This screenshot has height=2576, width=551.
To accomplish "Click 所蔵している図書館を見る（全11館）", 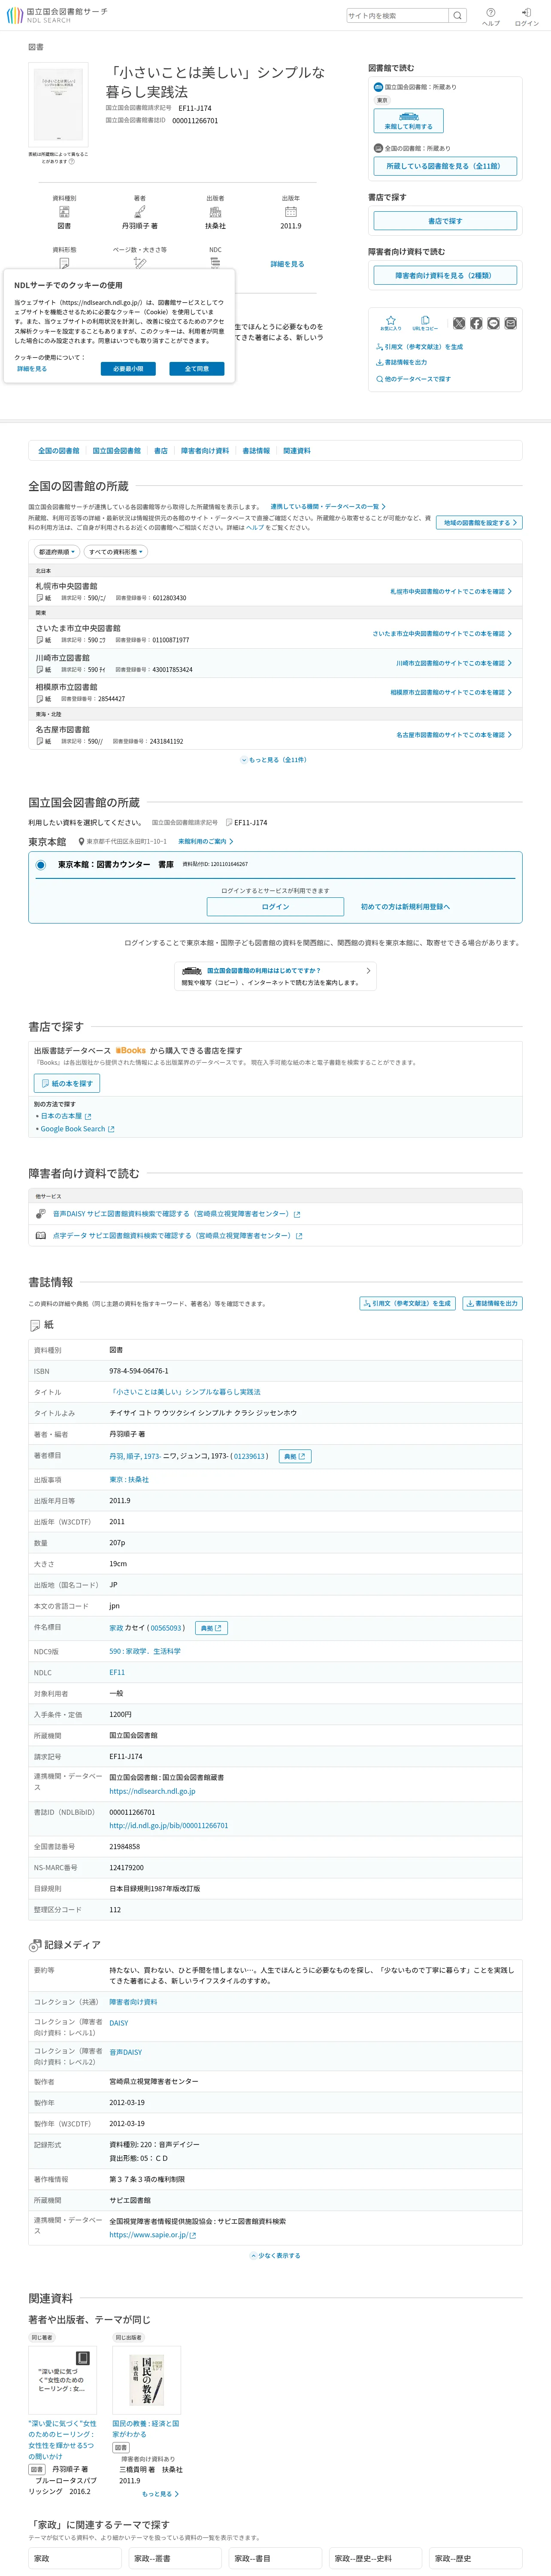I will point(444,166).
